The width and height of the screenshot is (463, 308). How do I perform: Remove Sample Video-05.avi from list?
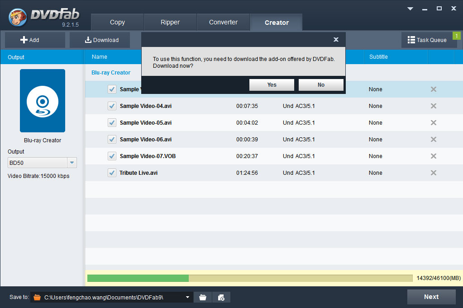(433, 122)
